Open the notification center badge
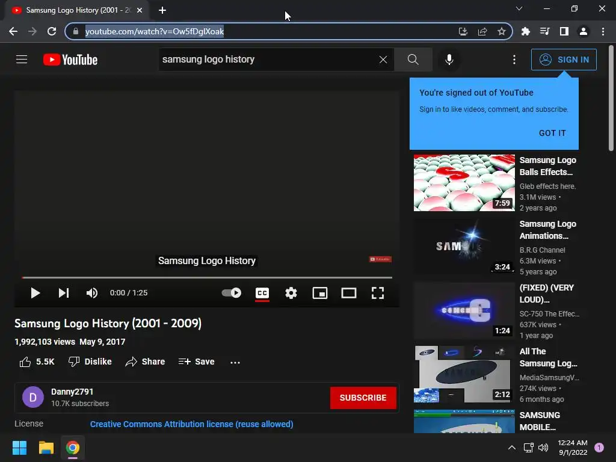Viewport: 616px width, 462px height. 599,448
